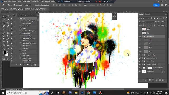Expand the Set Selection action step
This screenshot has height=95, width=169.
(x=21, y=26)
